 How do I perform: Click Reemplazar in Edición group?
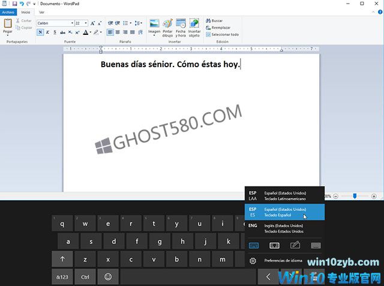(218, 28)
